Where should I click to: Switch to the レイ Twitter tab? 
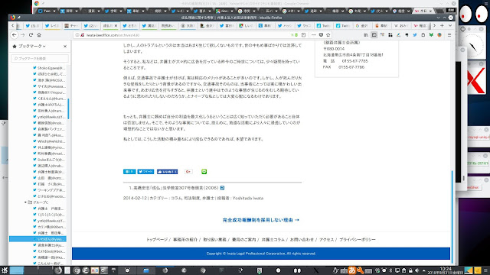[x=52, y=25]
